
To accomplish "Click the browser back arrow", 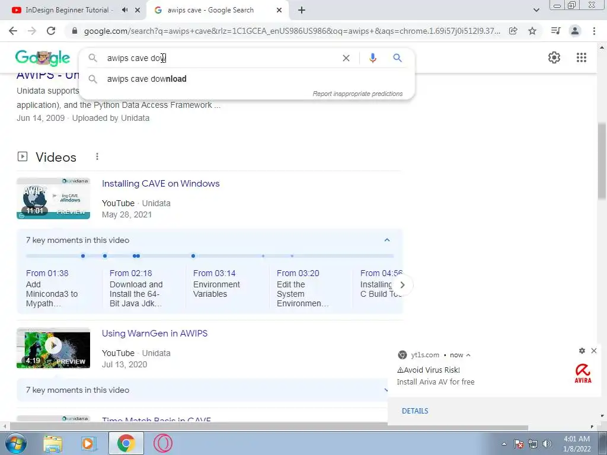I will coord(13,31).
